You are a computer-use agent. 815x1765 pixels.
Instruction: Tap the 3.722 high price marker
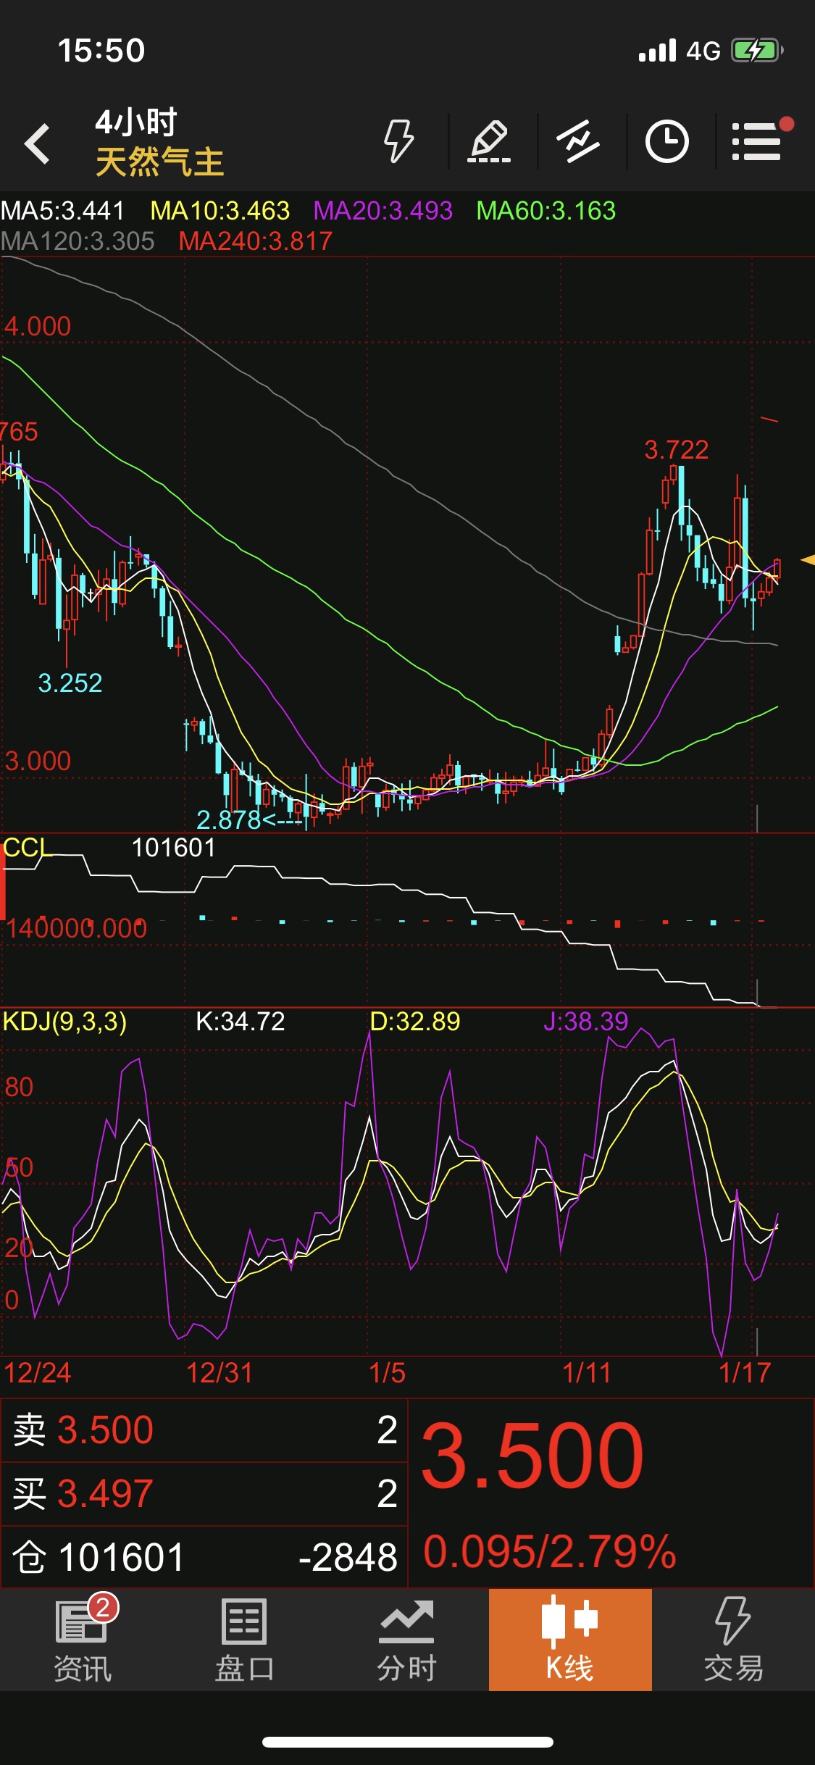coord(676,450)
